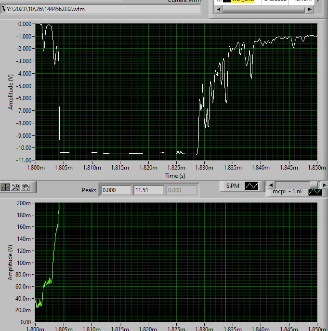Click the blue vertical cursor in lower graph
The width and height of the screenshot is (328, 331).
46,262
